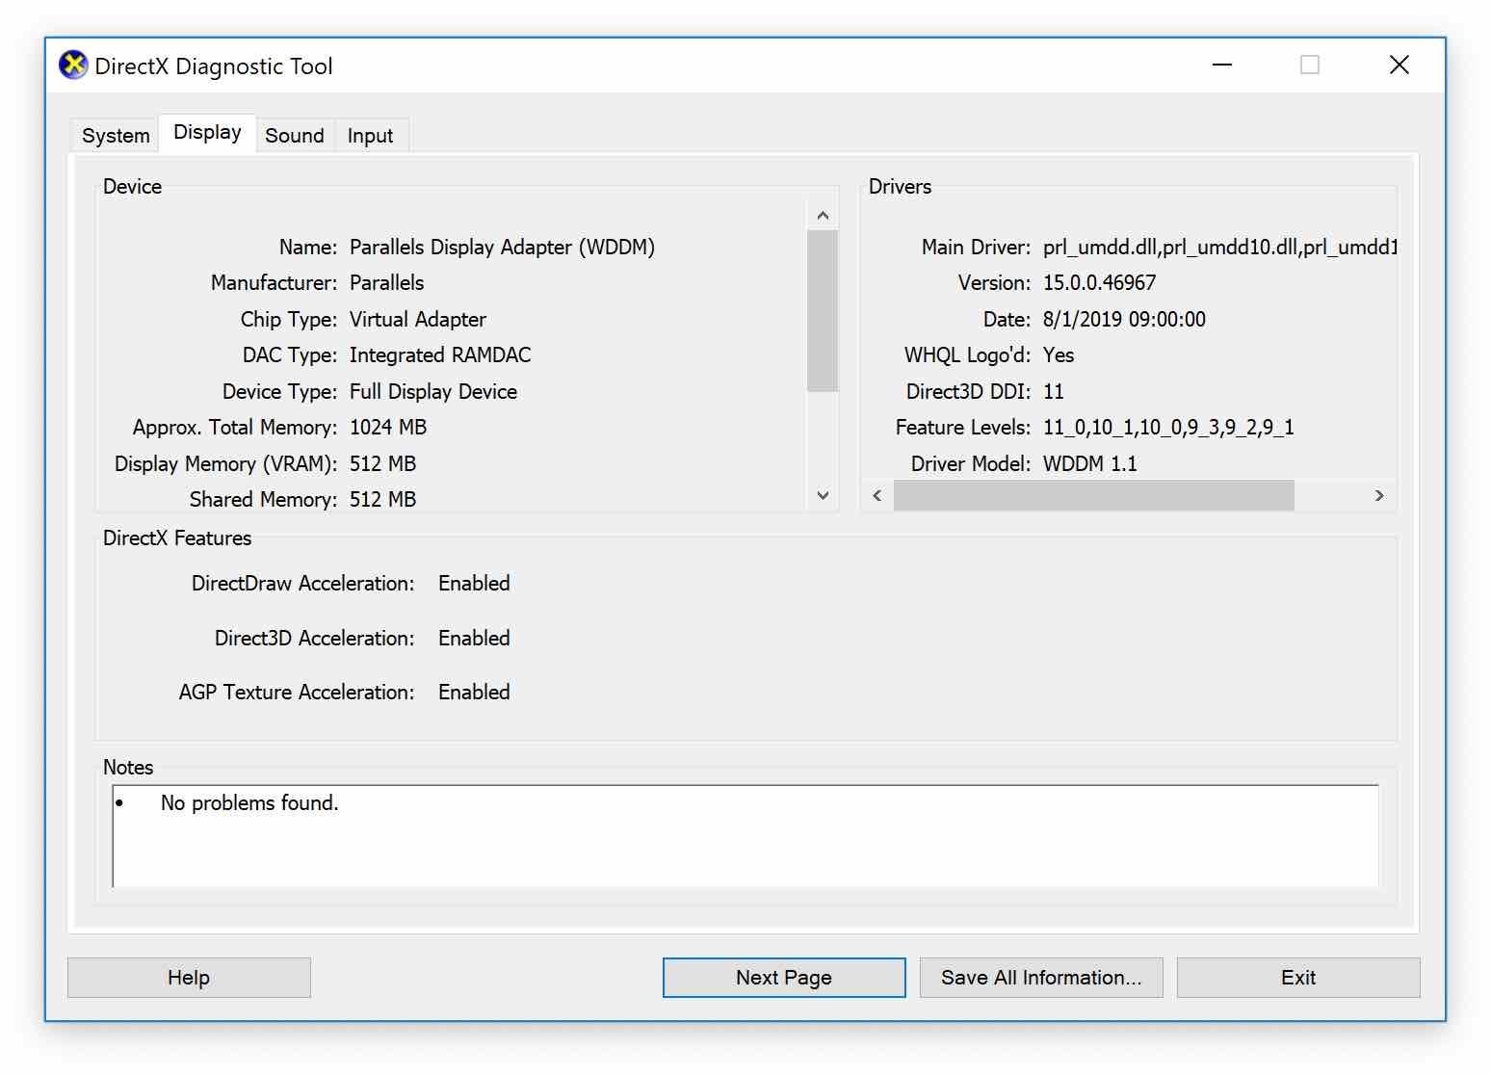
Task: Switch to the System tab
Action: tap(116, 136)
